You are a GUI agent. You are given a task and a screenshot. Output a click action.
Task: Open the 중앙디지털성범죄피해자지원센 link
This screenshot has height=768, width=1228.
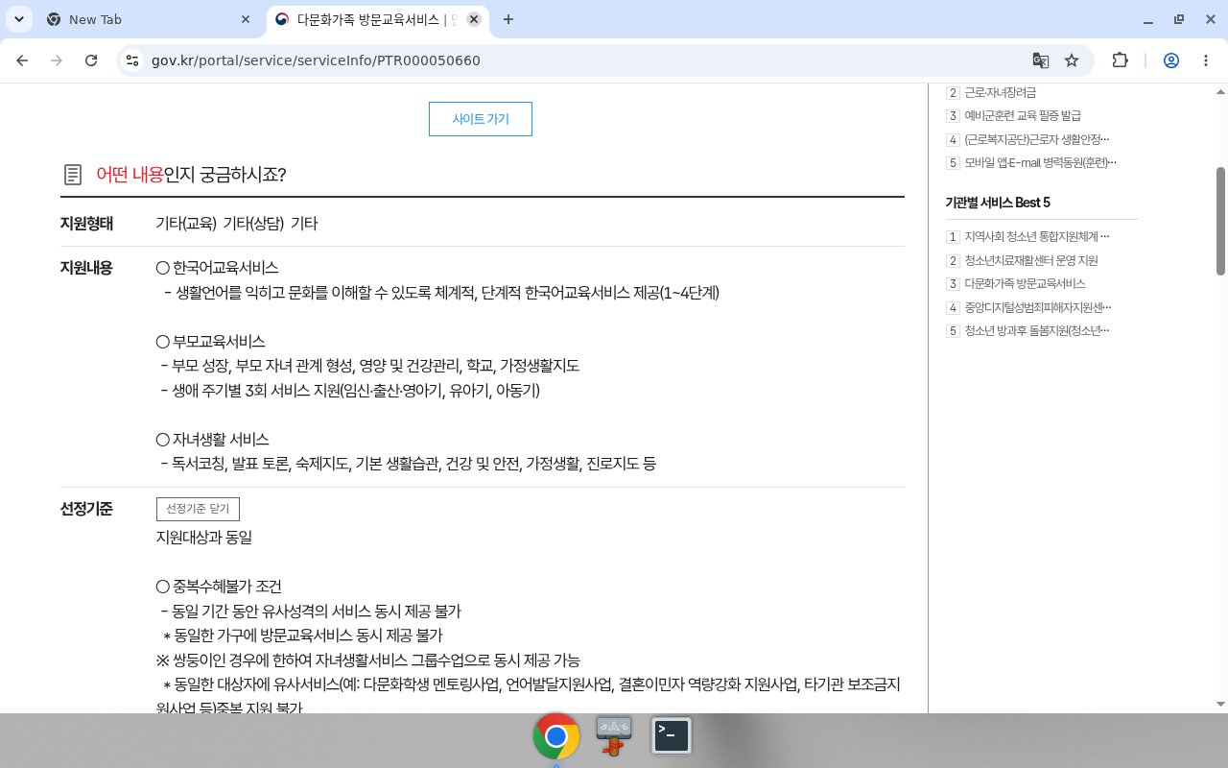point(1038,307)
